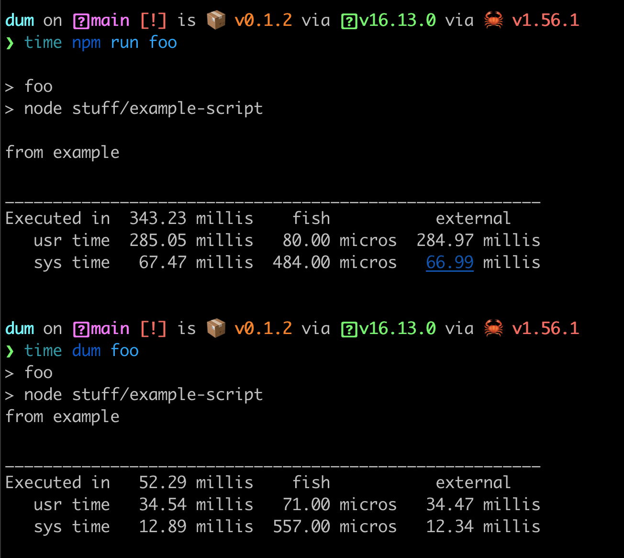Click the '[!]' git status in second prompt
Screen dimensions: 624x558
(x=153, y=328)
